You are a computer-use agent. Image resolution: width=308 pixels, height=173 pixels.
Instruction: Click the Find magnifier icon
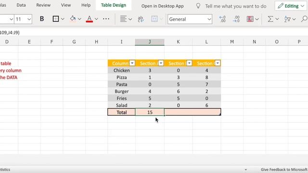304,19
